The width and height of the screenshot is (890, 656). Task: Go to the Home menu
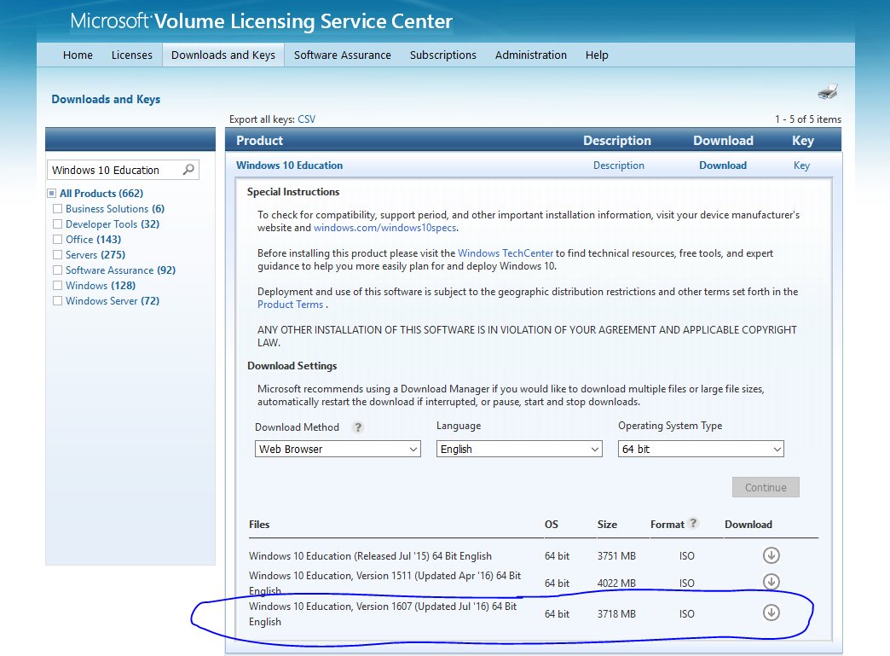78,55
